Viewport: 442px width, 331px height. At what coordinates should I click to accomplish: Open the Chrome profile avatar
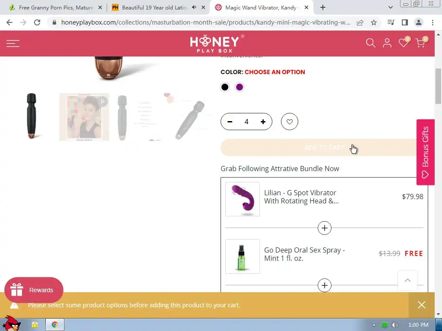pos(419,22)
